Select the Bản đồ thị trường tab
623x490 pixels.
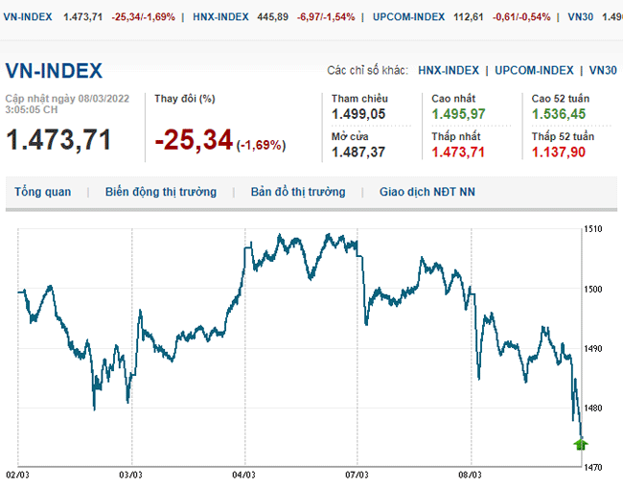(297, 192)
